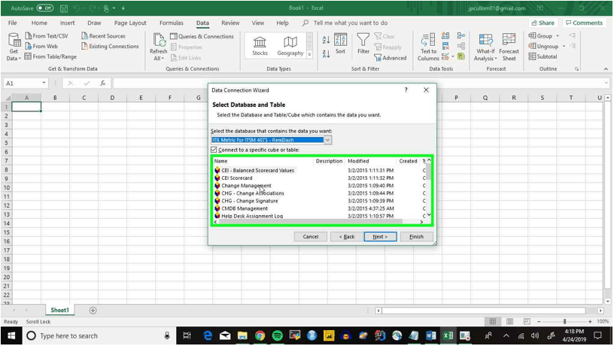Open Recent Sources list
This screenshot has width=614, height=346.
103,35
